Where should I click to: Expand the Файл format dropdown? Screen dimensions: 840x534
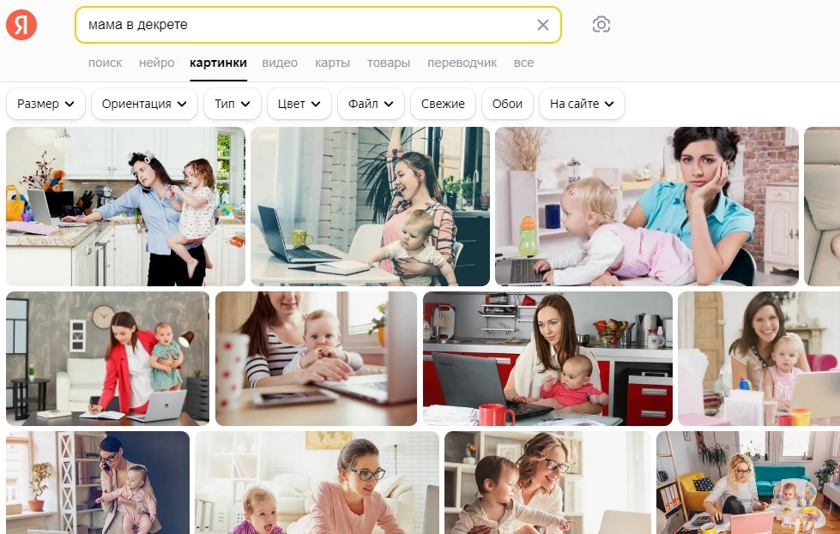tap(371, 104)
